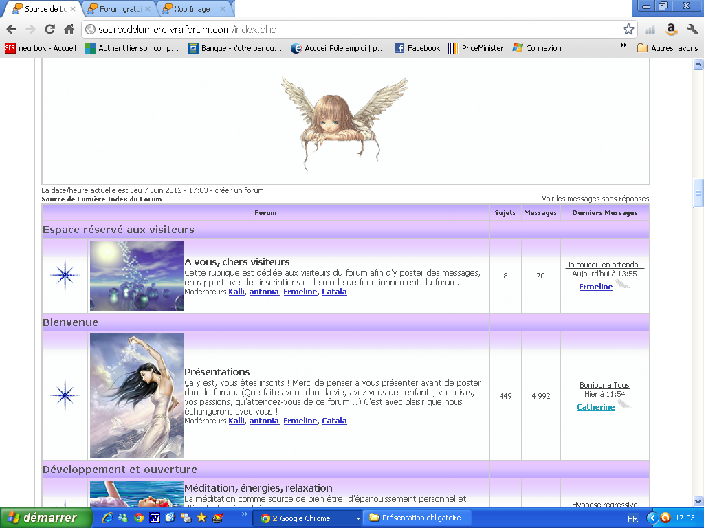Open the Connexion bookmark
Screen dimensions: 704x528
point(537,48)
